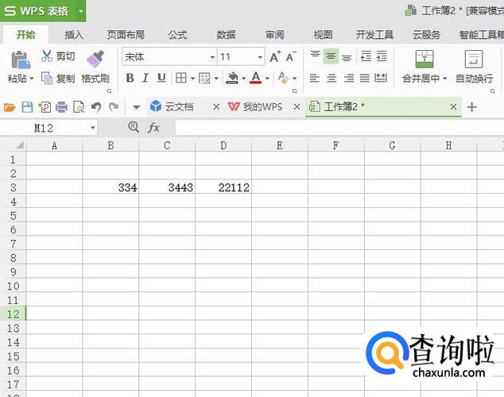Toggle center horizontal alignment
Viewport: 504px width, 397px height.
331,78
